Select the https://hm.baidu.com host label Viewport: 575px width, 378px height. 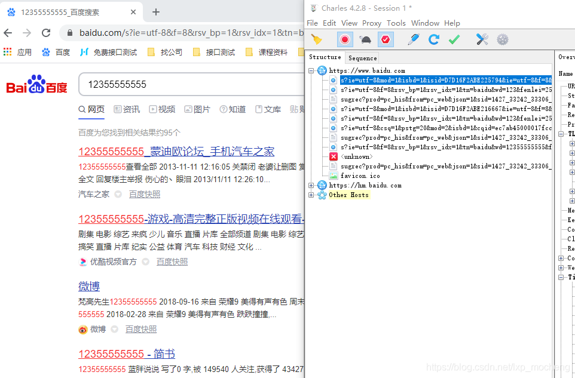pos(365,185)
